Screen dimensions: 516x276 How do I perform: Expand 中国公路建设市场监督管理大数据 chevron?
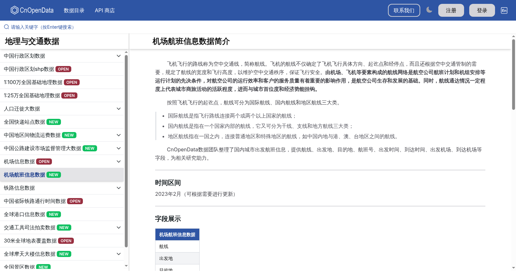click(x=119, y=148)
